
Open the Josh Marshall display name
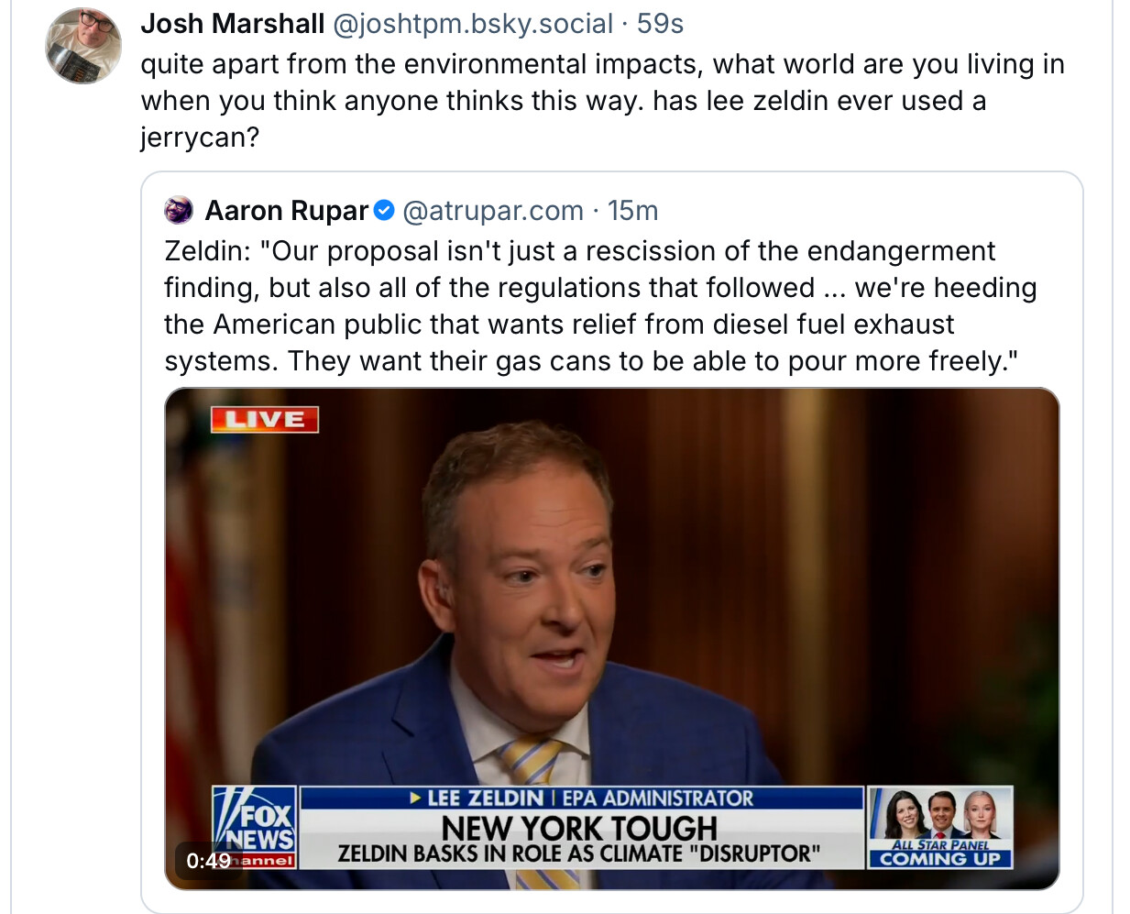[233, 24]
